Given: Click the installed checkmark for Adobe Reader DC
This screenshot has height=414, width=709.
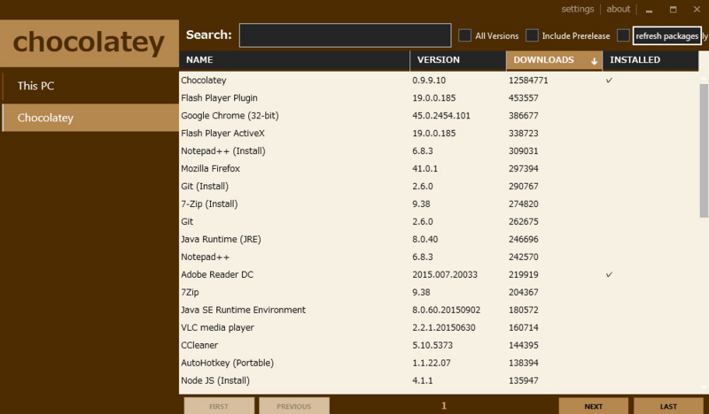Looking at the screenshot, I should point(609,274).
